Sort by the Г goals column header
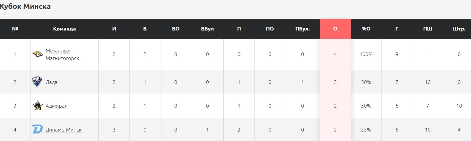The height and width of the screenshot is (141, 471). pyautogui.click(x=397, y=29)
